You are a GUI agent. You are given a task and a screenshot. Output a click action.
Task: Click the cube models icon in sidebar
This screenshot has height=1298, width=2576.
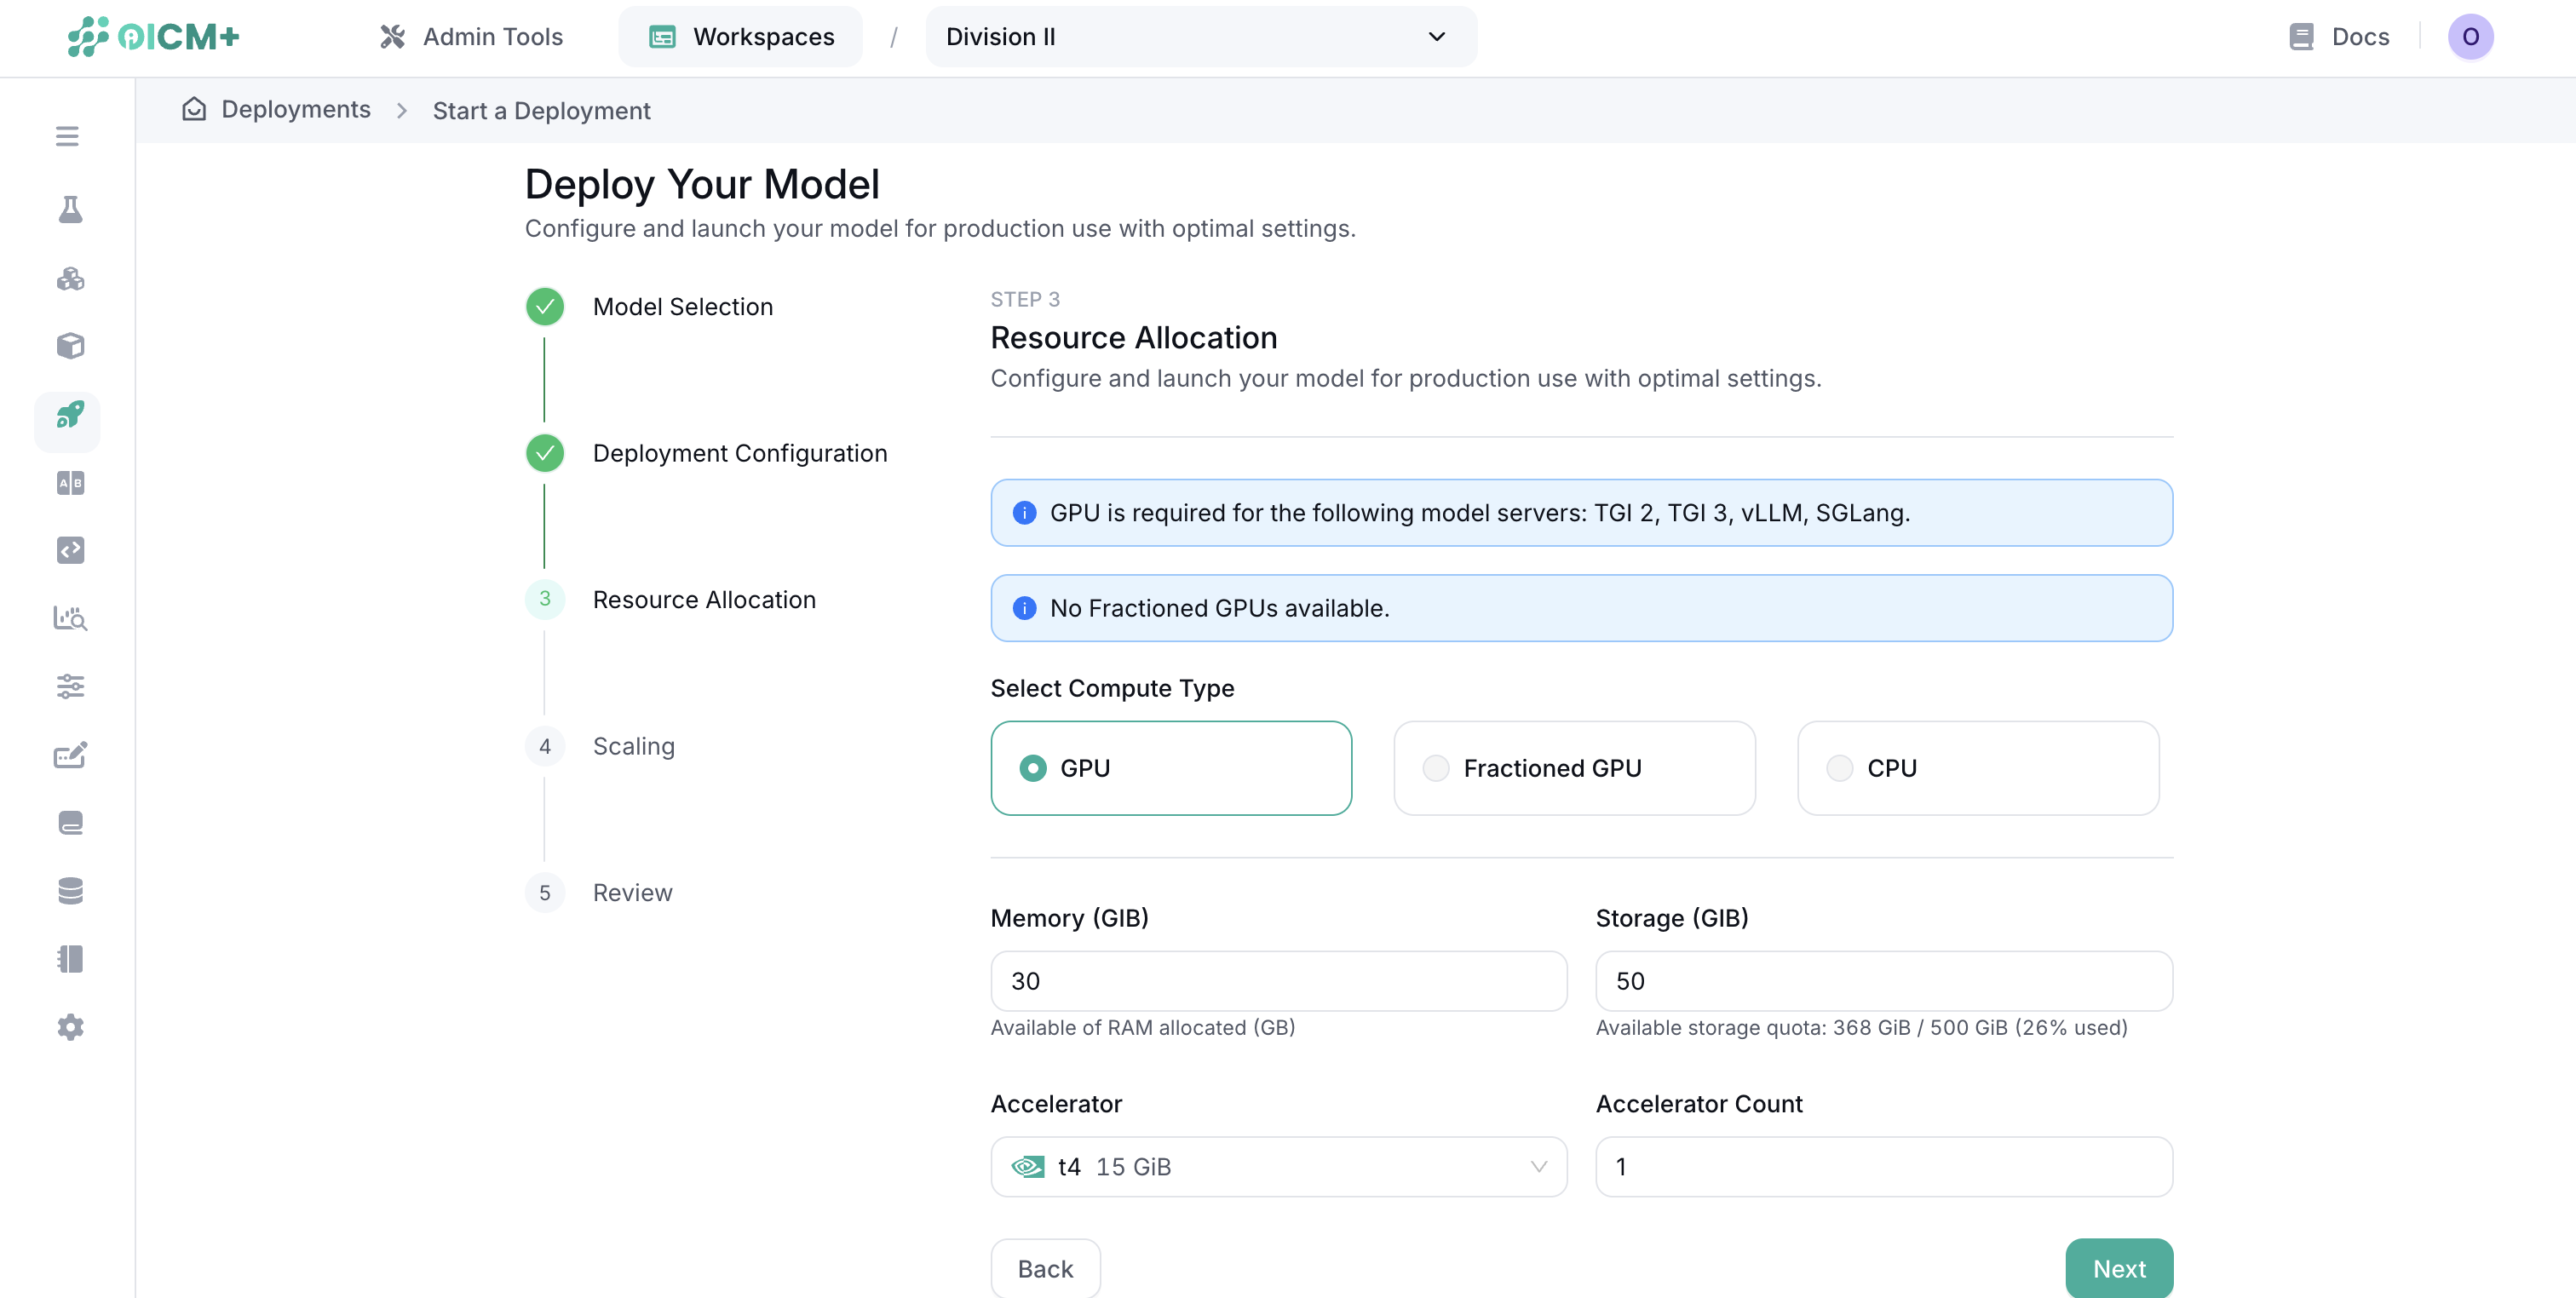coord(70,346)
